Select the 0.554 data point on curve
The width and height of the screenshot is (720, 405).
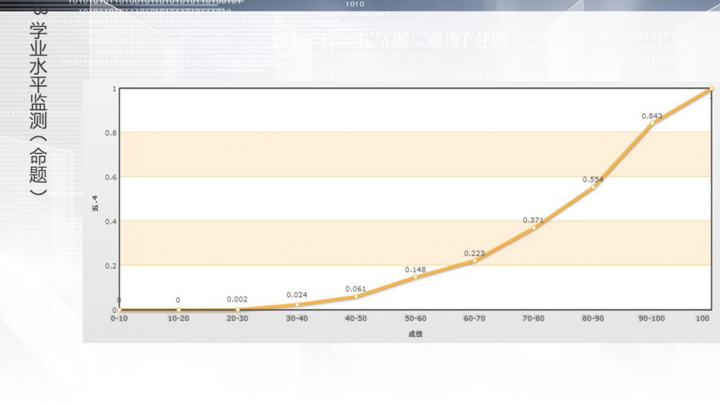pos(593,187)
